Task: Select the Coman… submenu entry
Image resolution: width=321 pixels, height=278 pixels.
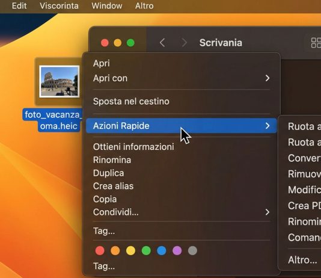Action: click(304, 238)
